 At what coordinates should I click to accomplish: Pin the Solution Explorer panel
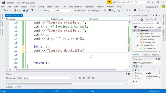tap(156, 16)
